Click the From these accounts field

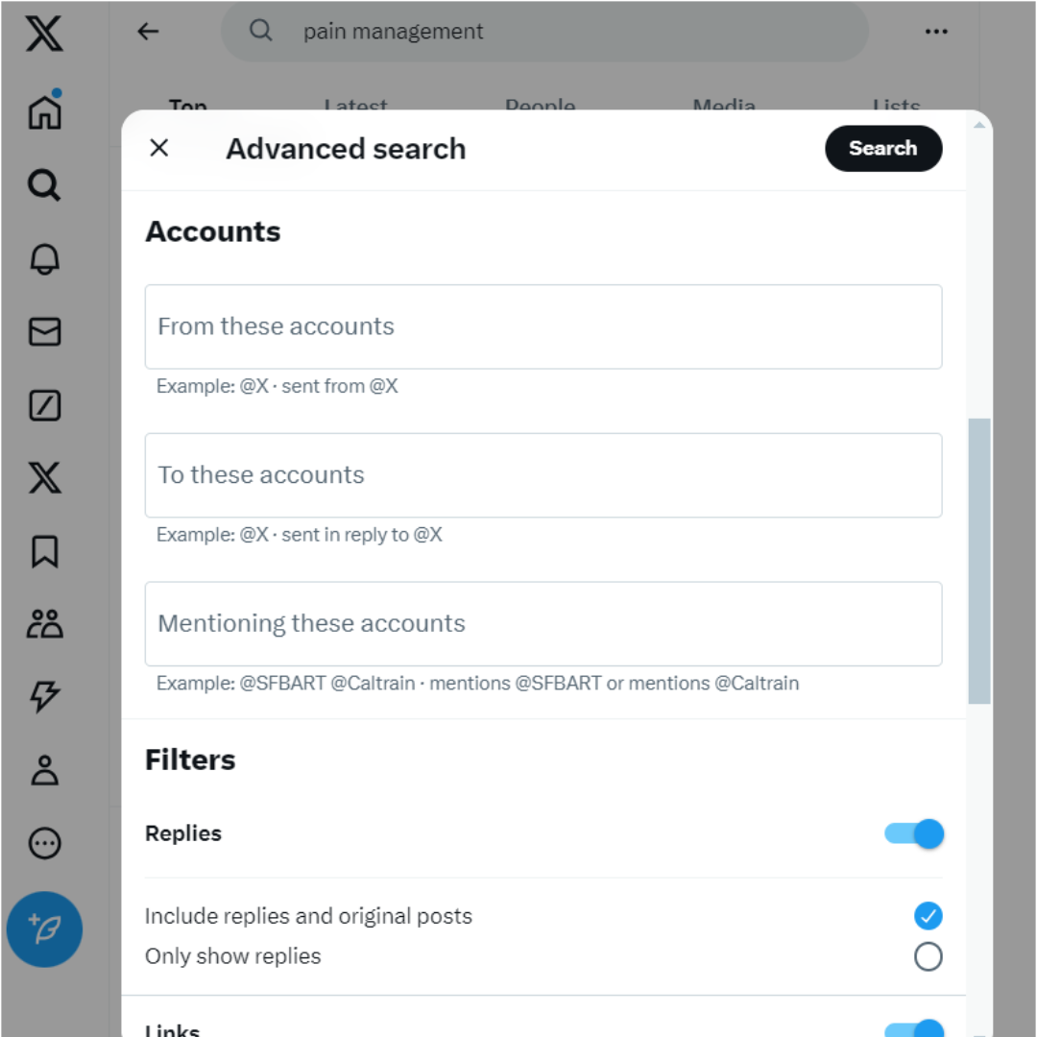tap(543, 326)
